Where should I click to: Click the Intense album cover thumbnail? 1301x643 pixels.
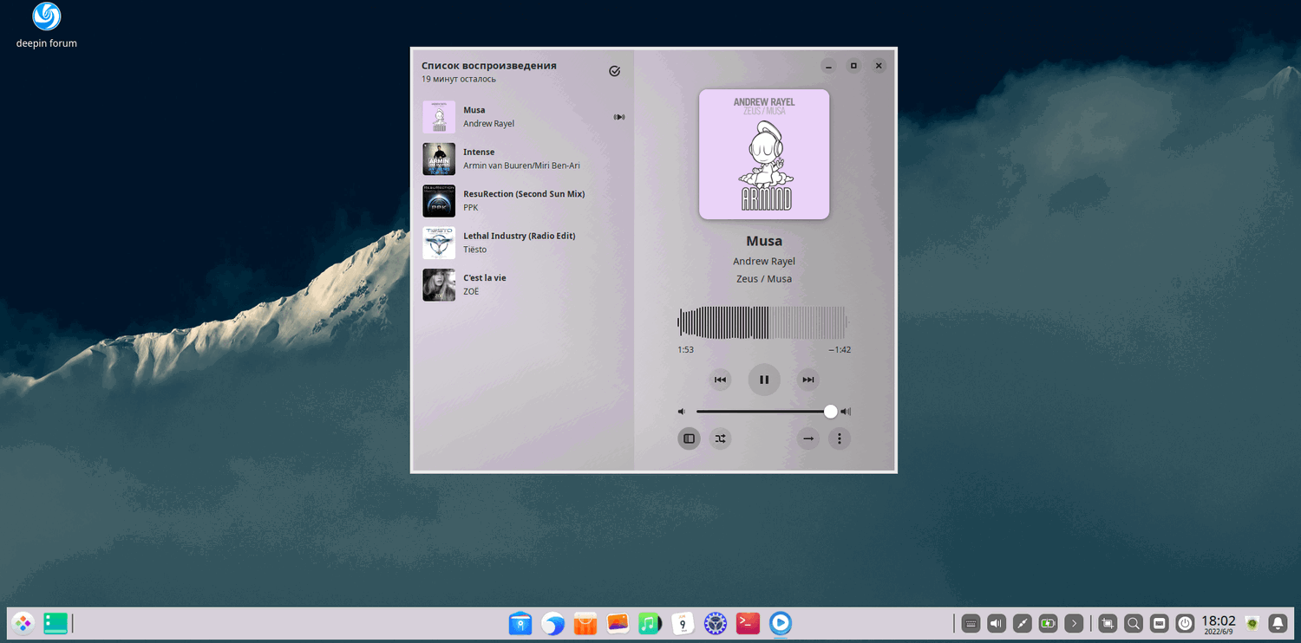439,159
